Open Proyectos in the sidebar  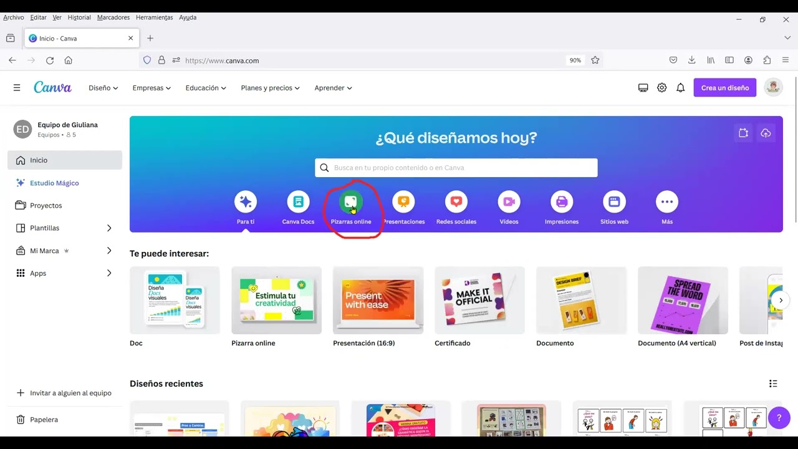65,205
